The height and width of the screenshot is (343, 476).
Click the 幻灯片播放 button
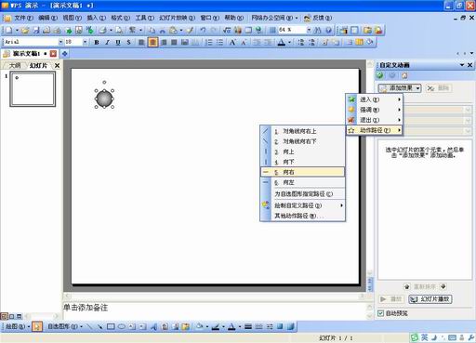point(430,299)
